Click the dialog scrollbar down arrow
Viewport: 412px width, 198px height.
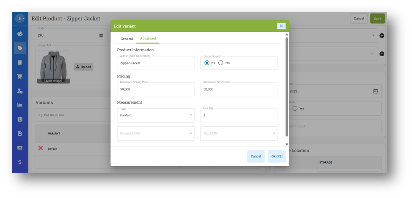click(x=287, y=144)
